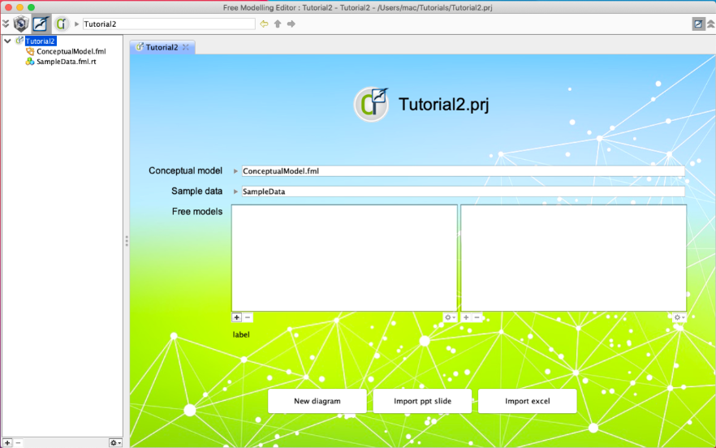716x448 pixels.
Task: Click inside the left Free models list
Action: point(344,258)
